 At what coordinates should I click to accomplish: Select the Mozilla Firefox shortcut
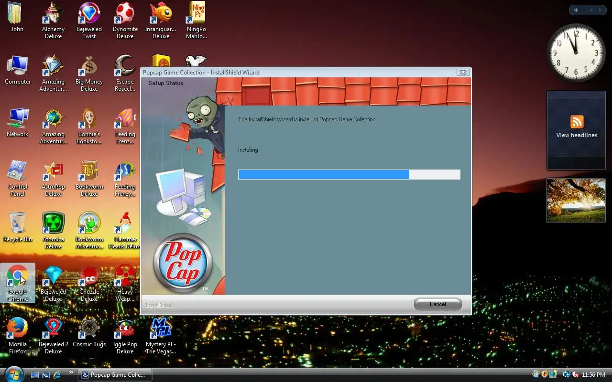[x=18, y=336]
